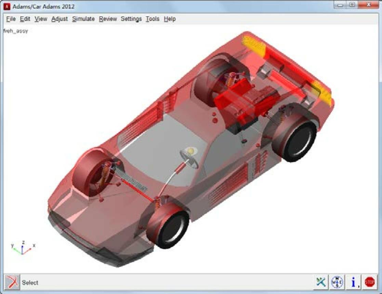Open the Help menu
The width and height of the screenshot is (382, 294).
pos(170,19)
